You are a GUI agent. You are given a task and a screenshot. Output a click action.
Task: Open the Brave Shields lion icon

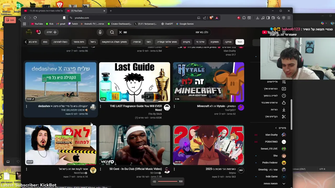211,18
